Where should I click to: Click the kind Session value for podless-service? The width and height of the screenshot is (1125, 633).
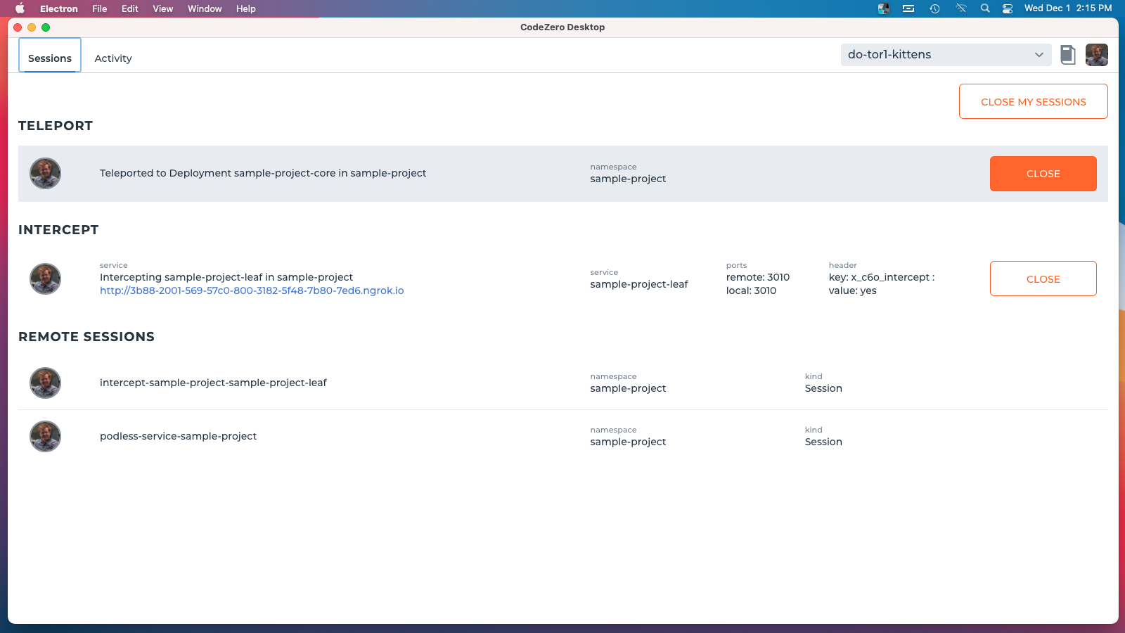click(x=823, y=442)
